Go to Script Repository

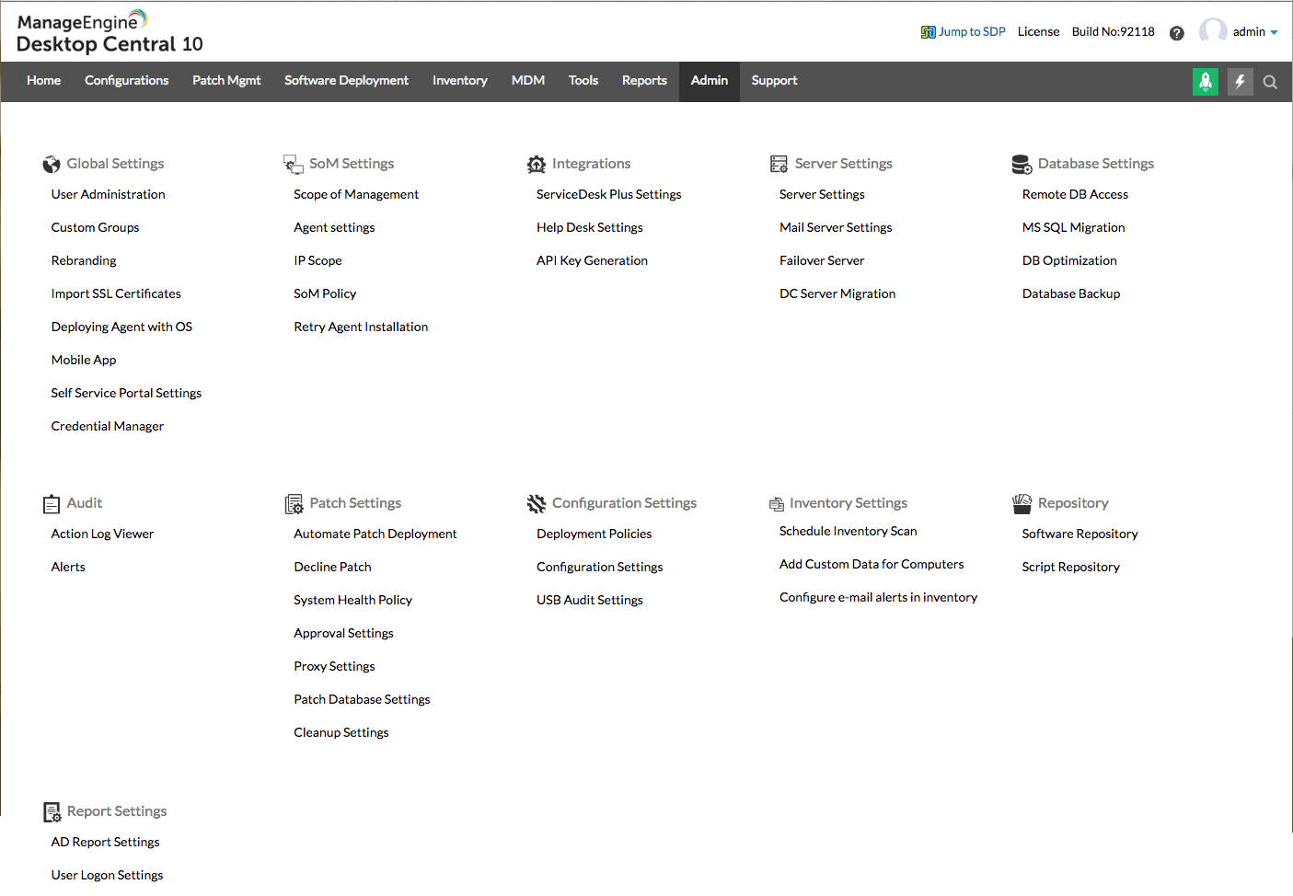click(x=1070, y=568)
